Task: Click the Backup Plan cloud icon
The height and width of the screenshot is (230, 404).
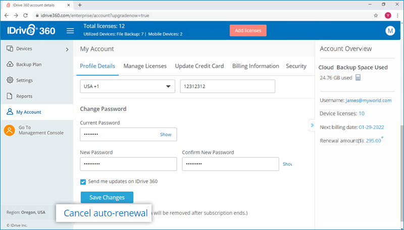Action: point(10,64)
